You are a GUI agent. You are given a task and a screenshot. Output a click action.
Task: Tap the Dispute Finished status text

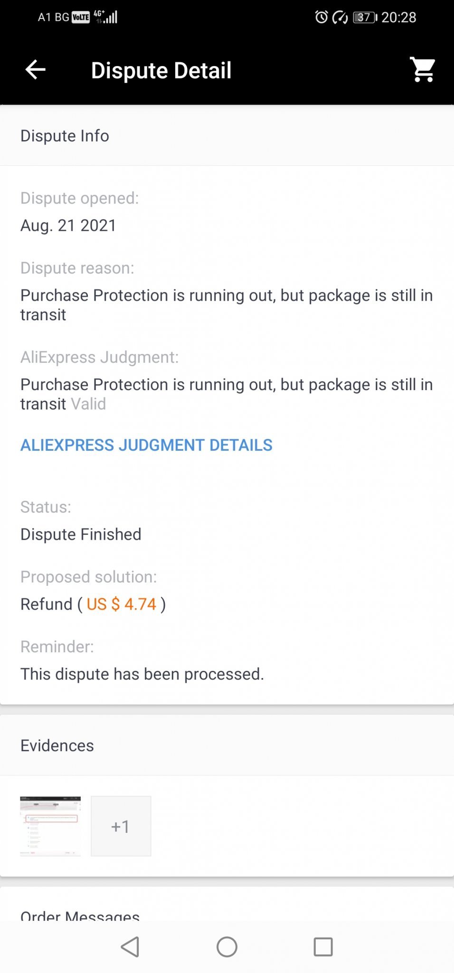[x=81, y=534]
